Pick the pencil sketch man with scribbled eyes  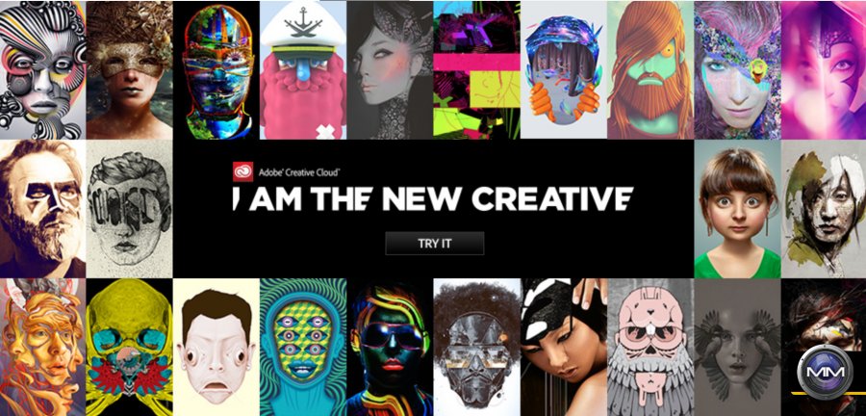coord(129,209)
